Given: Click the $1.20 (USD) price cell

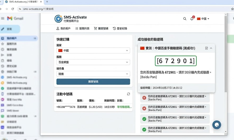Looking at the screenshot, I should (95, 107).
